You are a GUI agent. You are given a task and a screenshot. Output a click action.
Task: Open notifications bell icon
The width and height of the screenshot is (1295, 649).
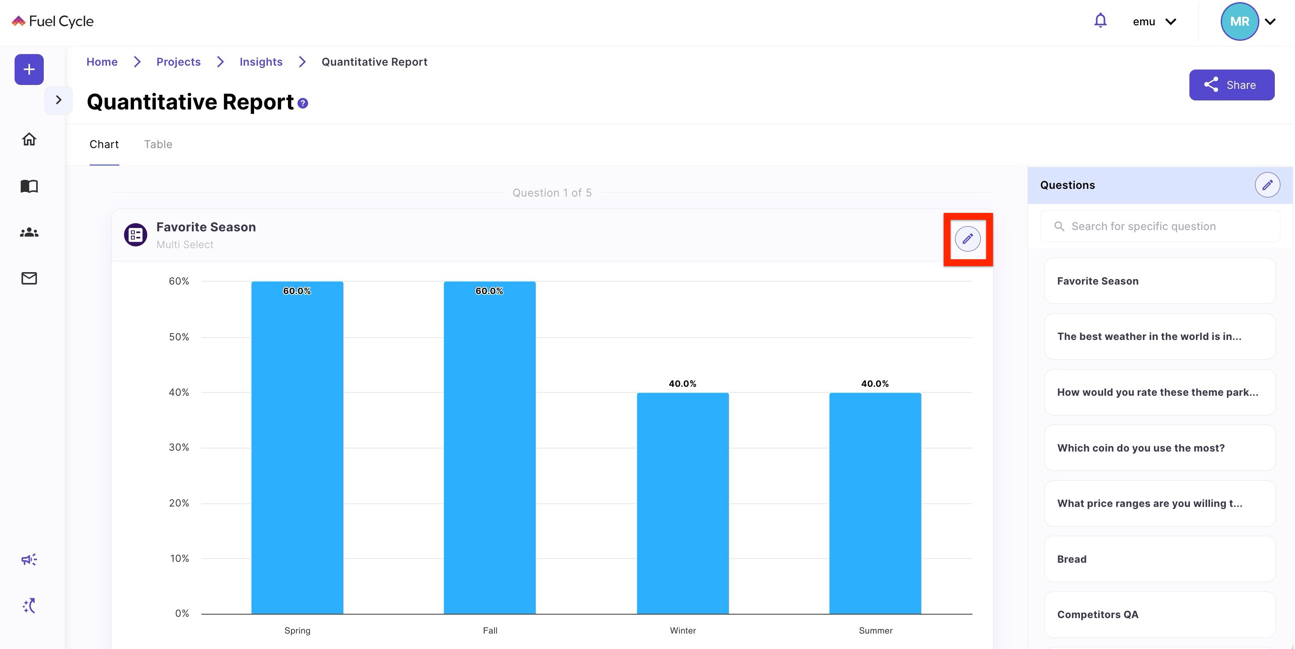pyautogui.click(x=1100, y=21)
